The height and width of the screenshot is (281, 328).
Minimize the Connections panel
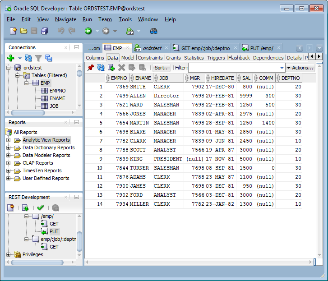[x=77, y=47]
